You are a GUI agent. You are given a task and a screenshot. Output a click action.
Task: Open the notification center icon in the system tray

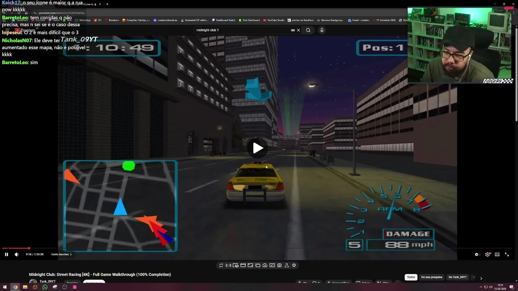pos(512,287)
